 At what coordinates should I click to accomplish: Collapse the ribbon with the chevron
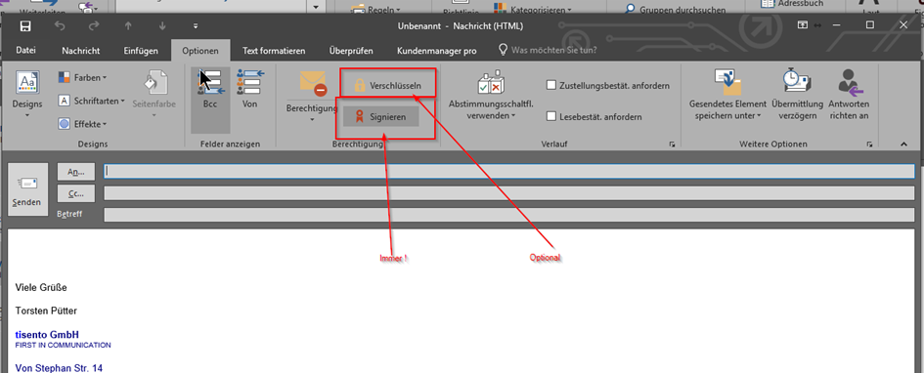(903, 145)
